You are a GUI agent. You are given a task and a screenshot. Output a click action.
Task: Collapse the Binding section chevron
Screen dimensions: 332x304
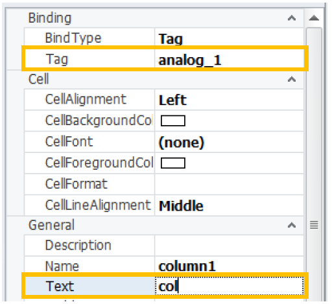292,18
